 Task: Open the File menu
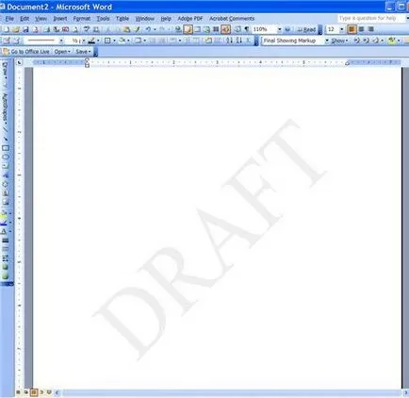coord(9,19)
